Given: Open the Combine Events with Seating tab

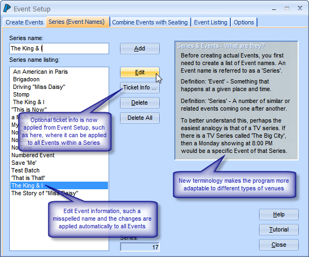Looking at the screenshot, I should [x=150, y=22].
